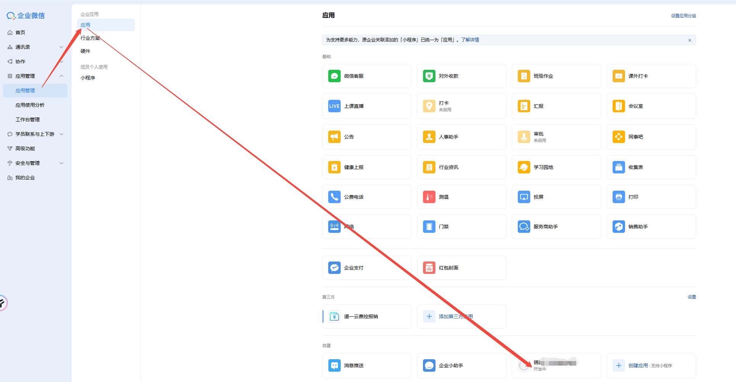Select the 公费电话 phone icon
736x382 pixels.
point(334,197)
